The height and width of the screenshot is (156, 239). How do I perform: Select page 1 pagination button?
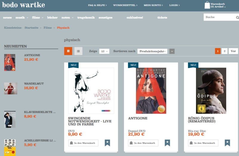click(x=218, y=51)
